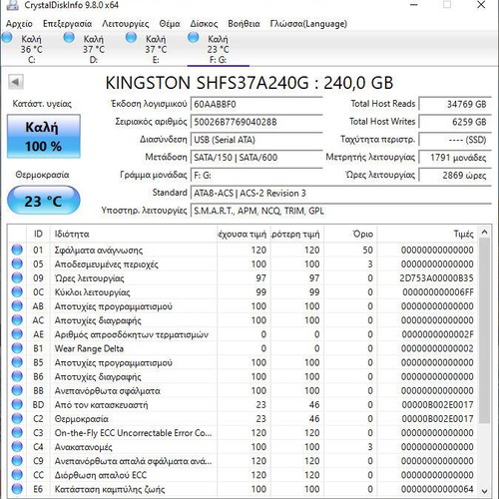Viewport: 499px width, 499px height.
Task: Click the blue status orb for drive D:
Action: pos(69,37)
